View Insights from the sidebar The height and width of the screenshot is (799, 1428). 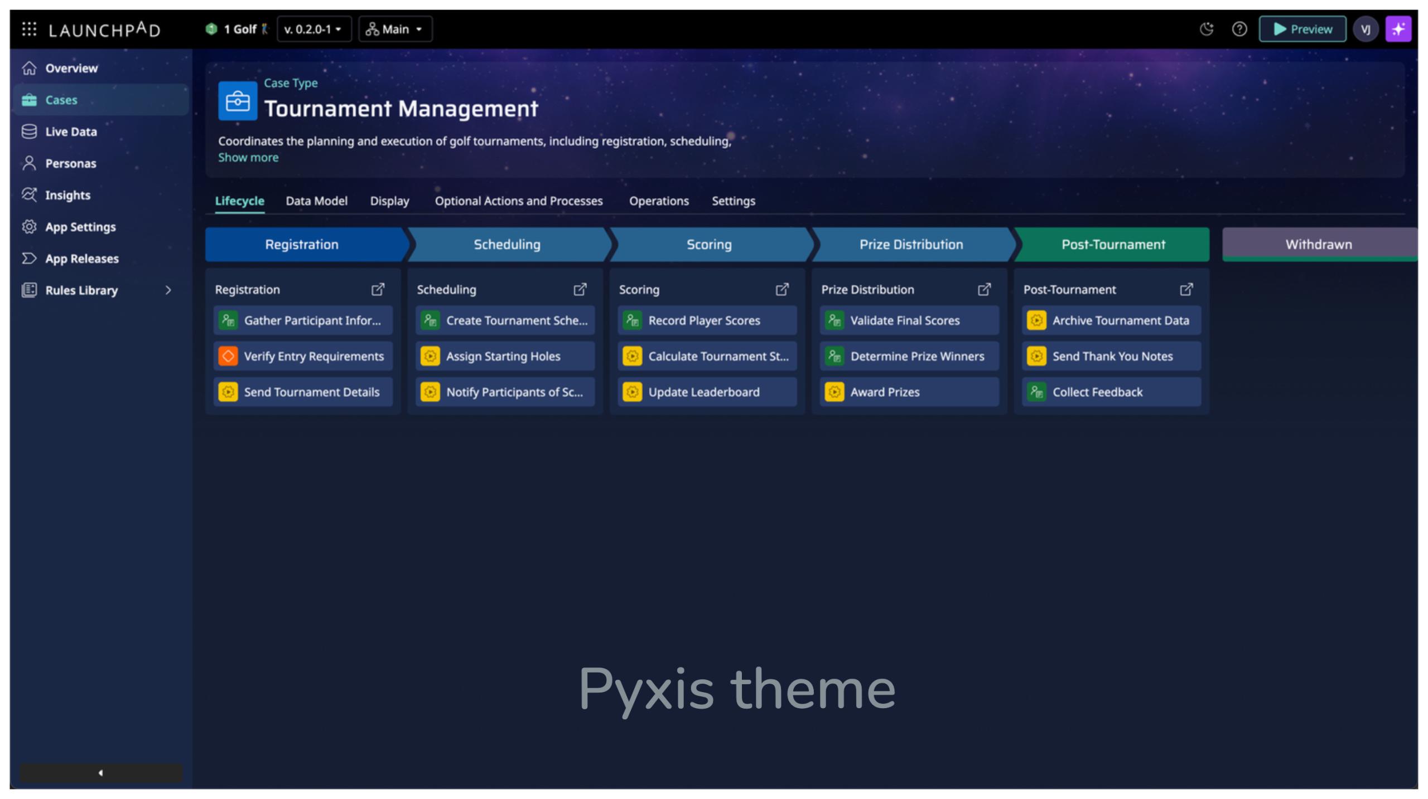(x=29, y=195)
